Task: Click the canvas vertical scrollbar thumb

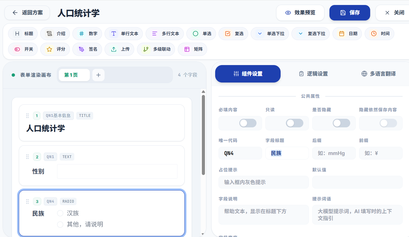Action: 203,135
